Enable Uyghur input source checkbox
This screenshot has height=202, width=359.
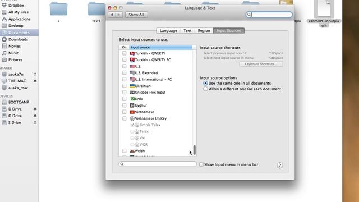click(x=124, y=105)
